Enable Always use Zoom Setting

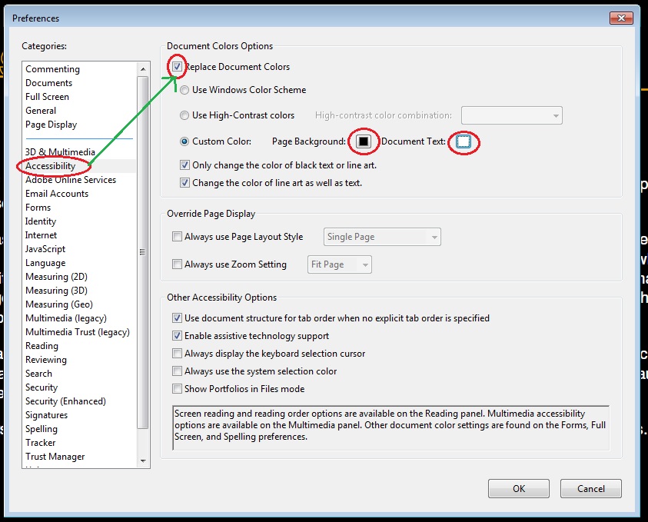[x=177, y=264]
